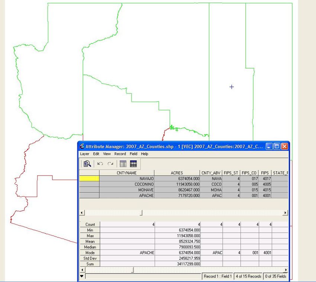Open the Field menu
The image size is (316, 282).
click(133, 154)
